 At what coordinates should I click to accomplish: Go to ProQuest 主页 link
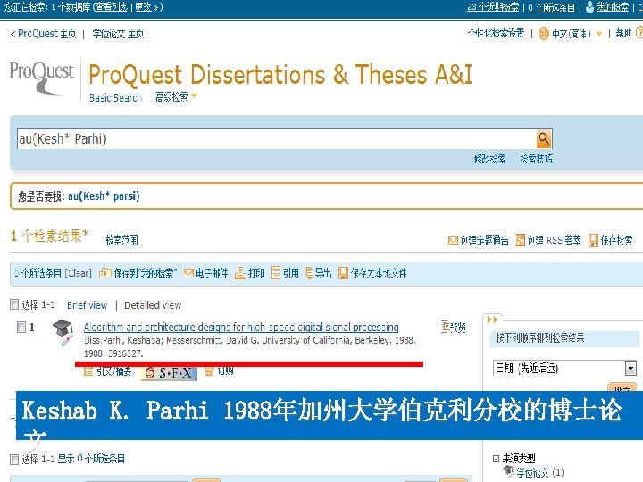pos(46,34)
